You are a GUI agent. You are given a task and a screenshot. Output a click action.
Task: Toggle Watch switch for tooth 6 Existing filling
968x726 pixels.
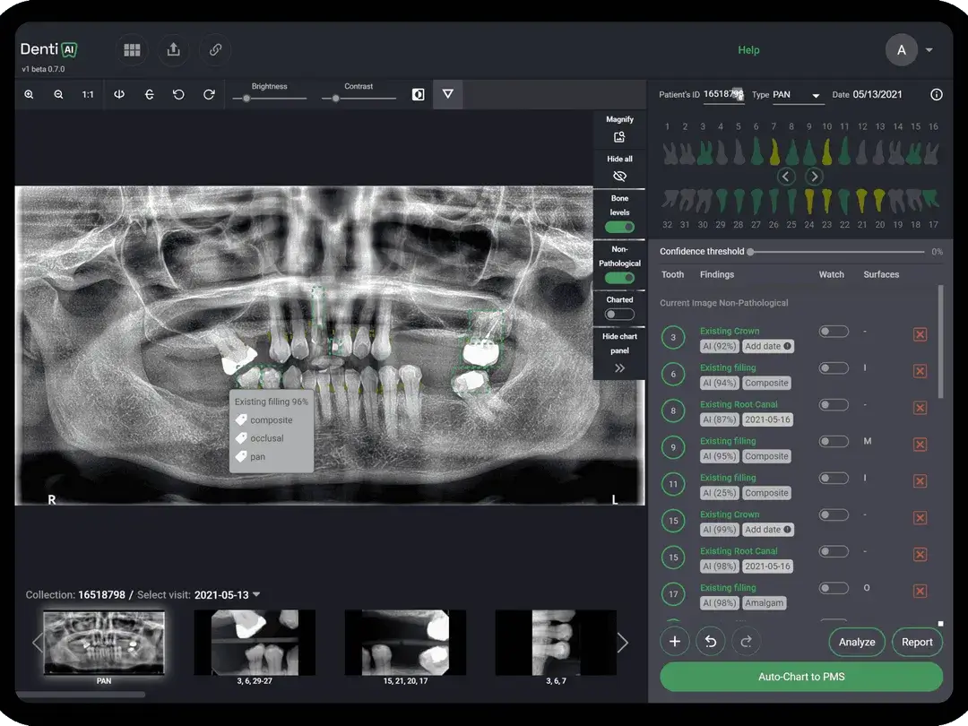click(833, 367)
